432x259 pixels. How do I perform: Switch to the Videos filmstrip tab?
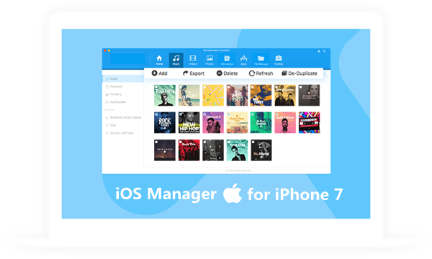193,60
